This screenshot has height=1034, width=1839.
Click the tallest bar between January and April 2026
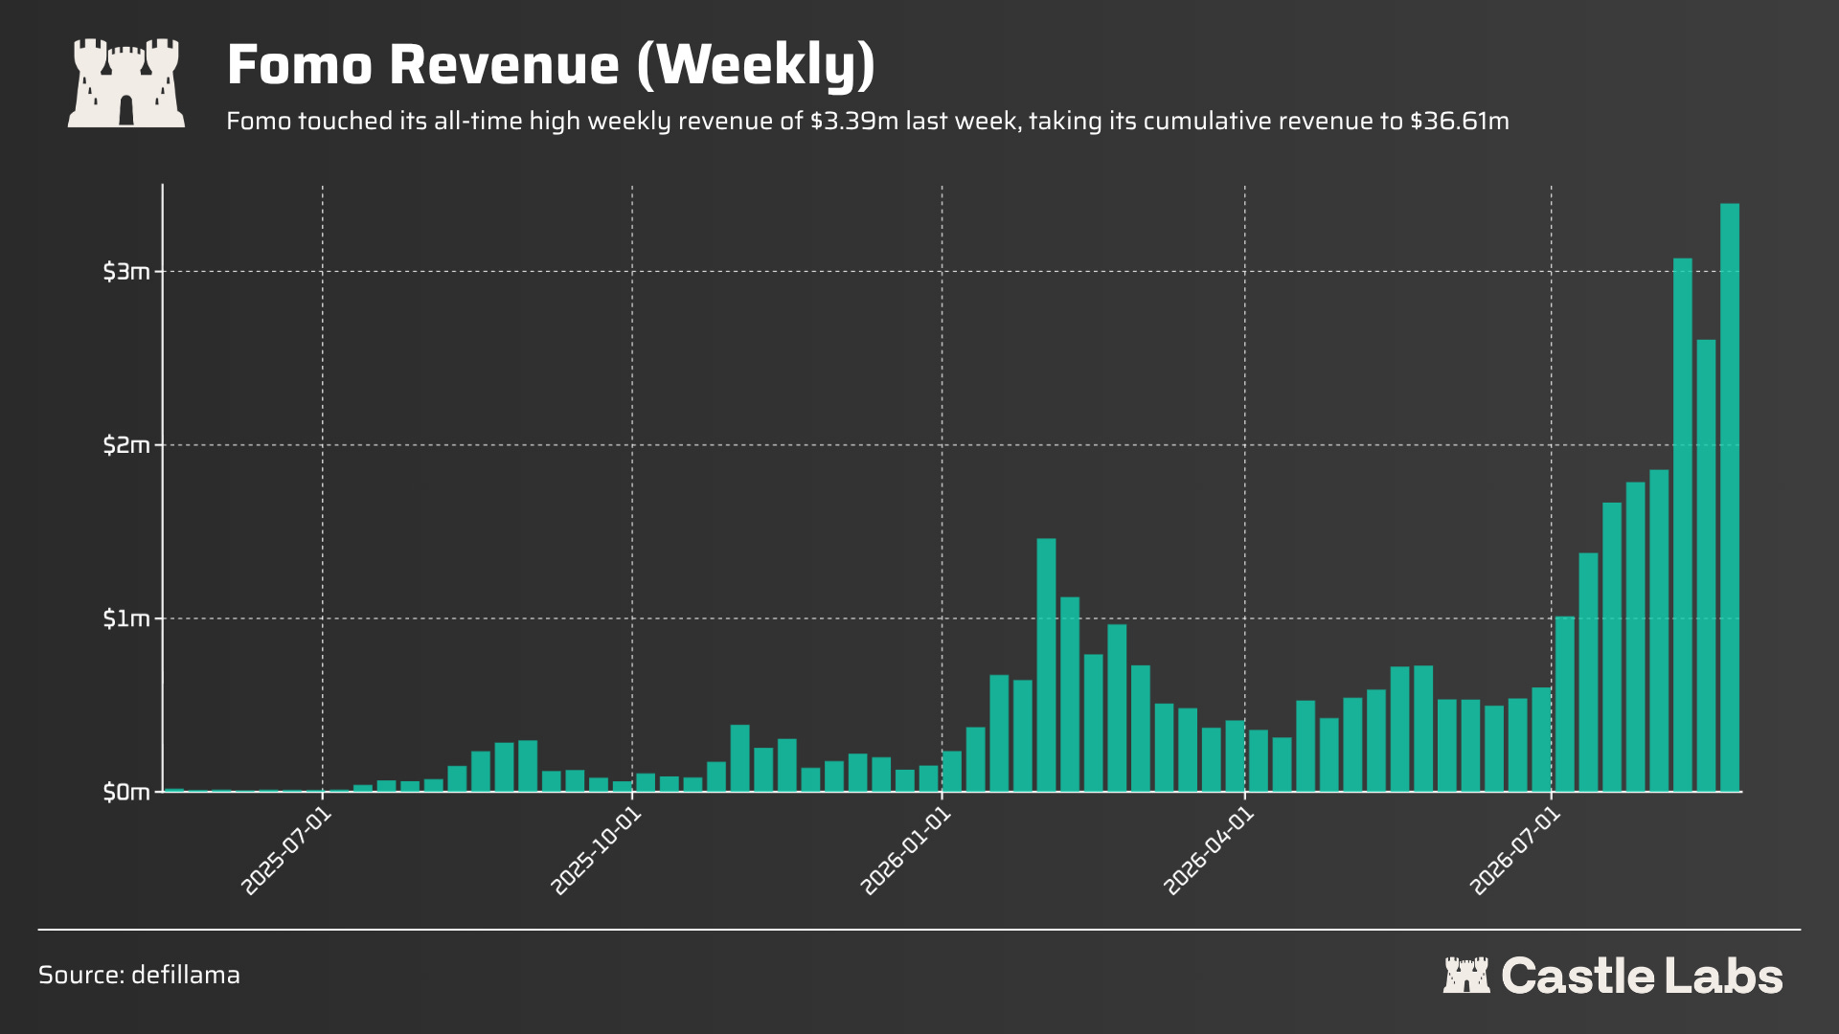[x=1046, y=665]
